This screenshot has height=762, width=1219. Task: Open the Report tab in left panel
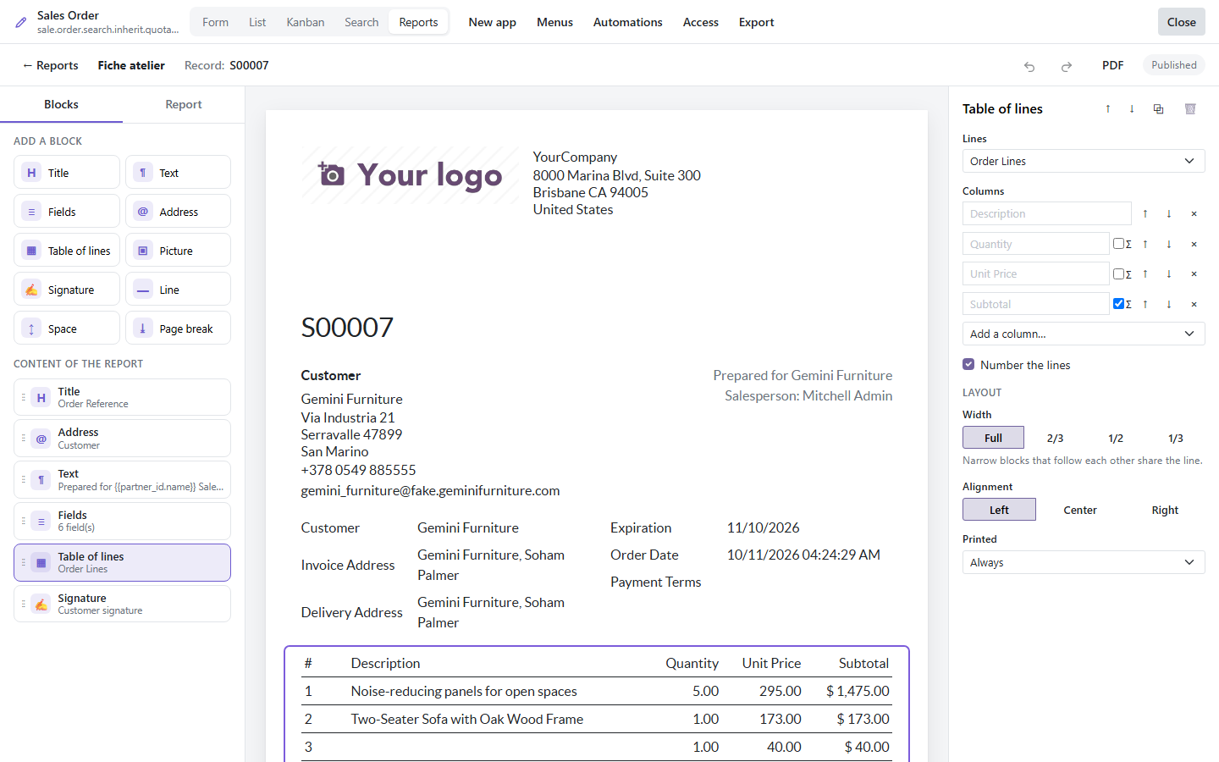pos(184,104)
